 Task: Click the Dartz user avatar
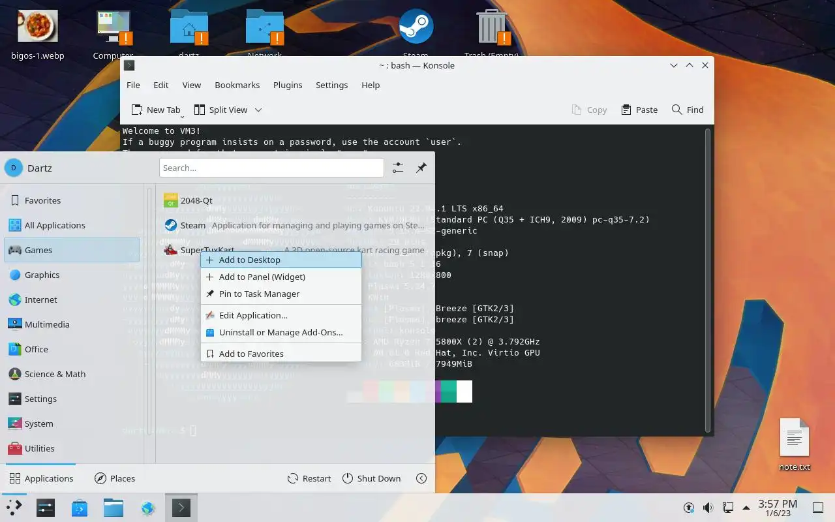(14, 168)
